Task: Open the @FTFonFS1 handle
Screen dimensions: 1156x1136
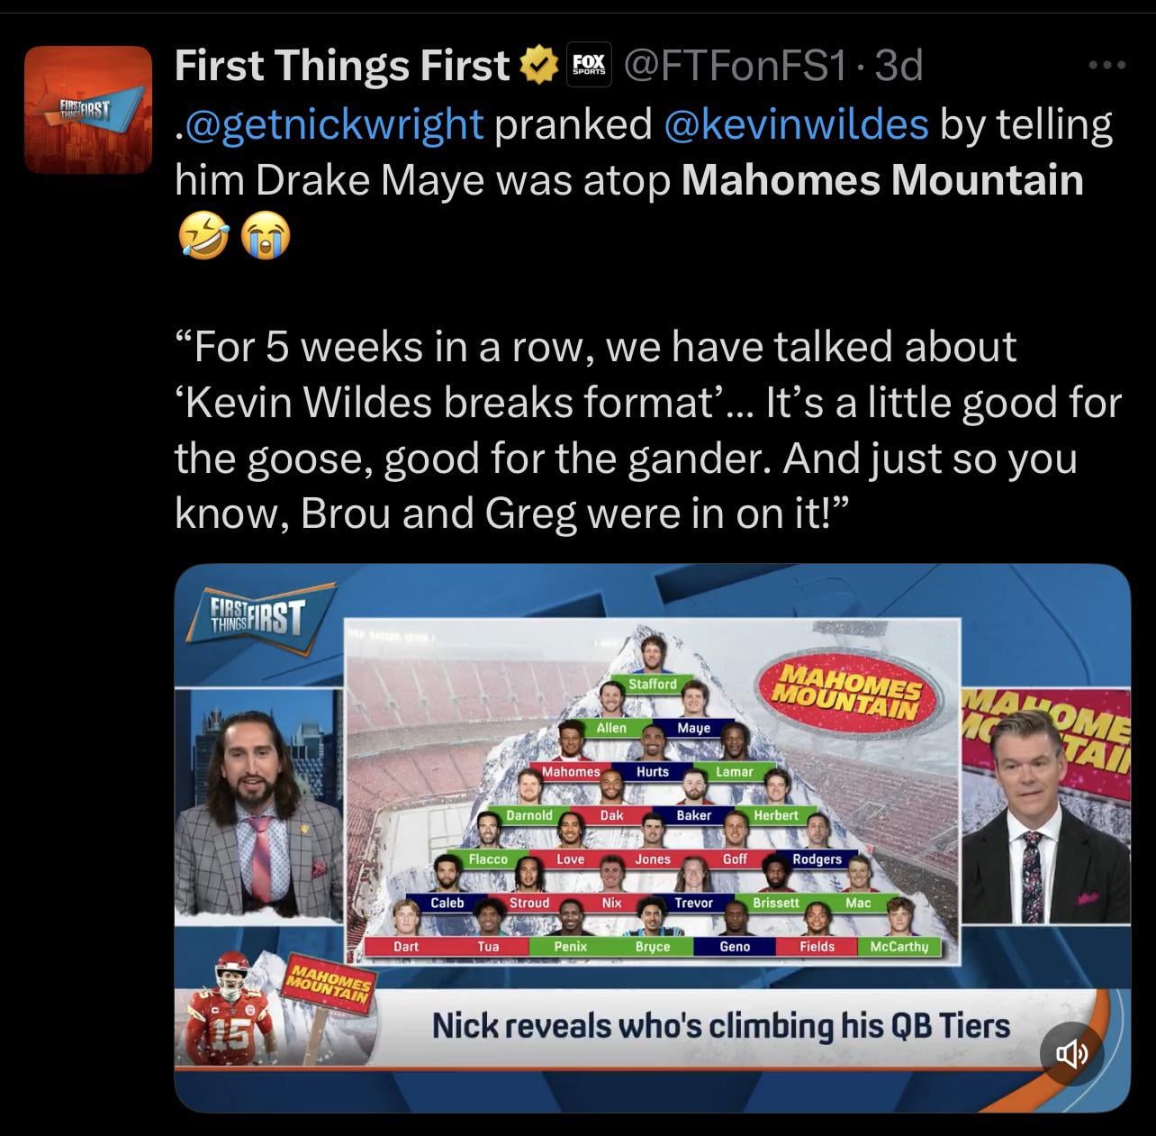Action: (735, 65)
